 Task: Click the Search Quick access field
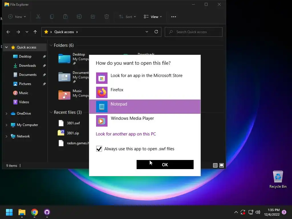click(194, 32)
